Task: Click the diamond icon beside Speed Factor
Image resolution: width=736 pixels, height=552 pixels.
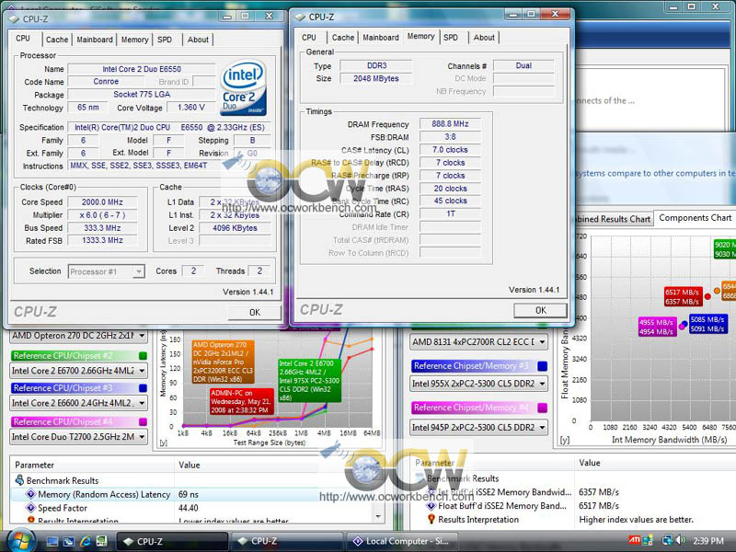Action: tap(31, 508)
